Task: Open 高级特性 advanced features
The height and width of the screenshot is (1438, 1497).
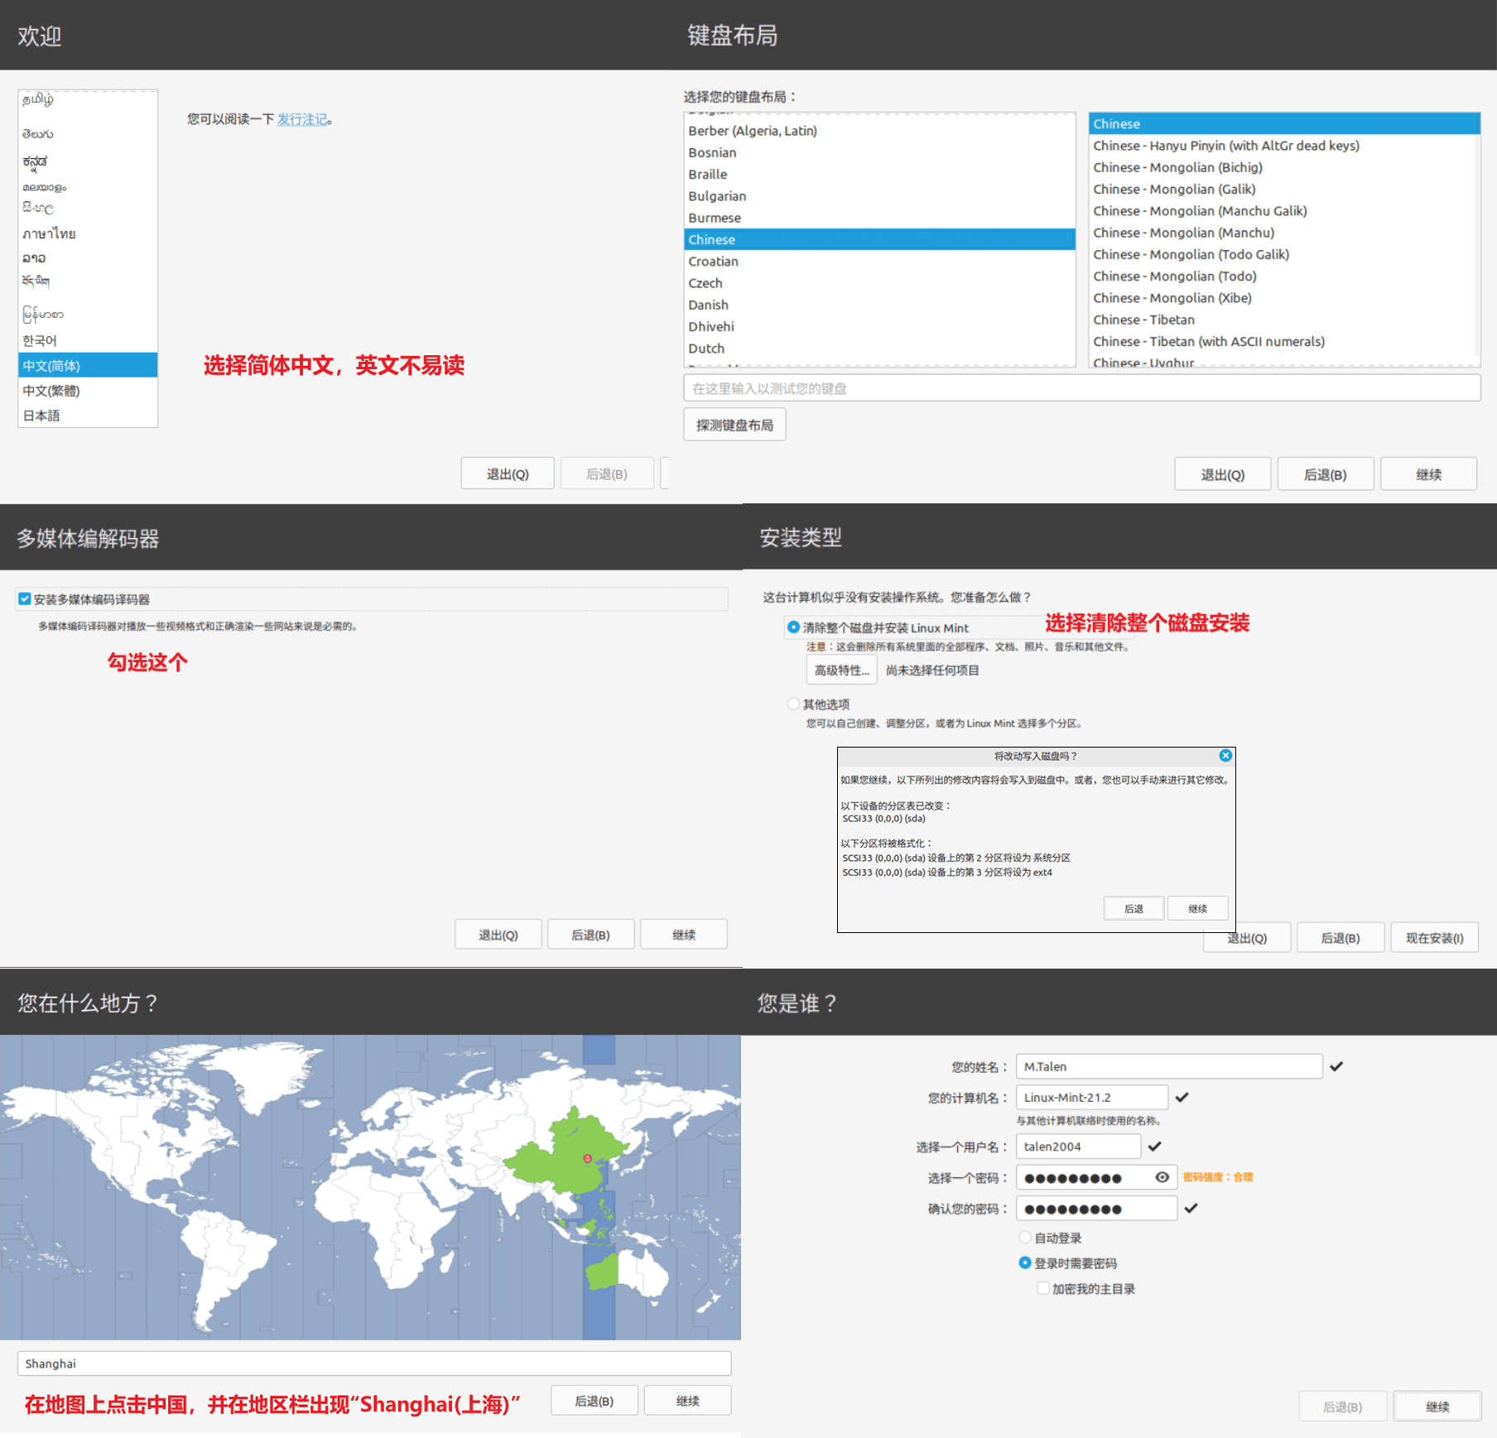Action: (841, 670)
